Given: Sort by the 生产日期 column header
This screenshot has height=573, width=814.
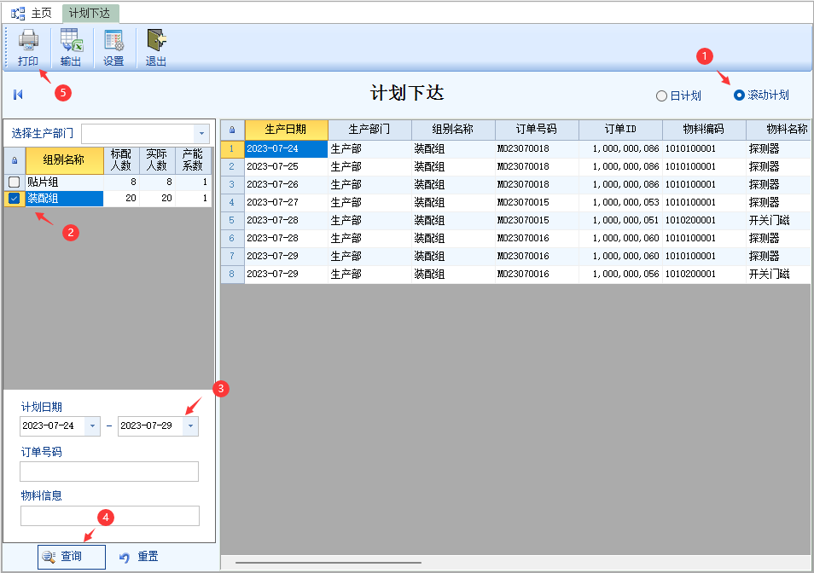Looking at the screenshot, I should 286,130.
